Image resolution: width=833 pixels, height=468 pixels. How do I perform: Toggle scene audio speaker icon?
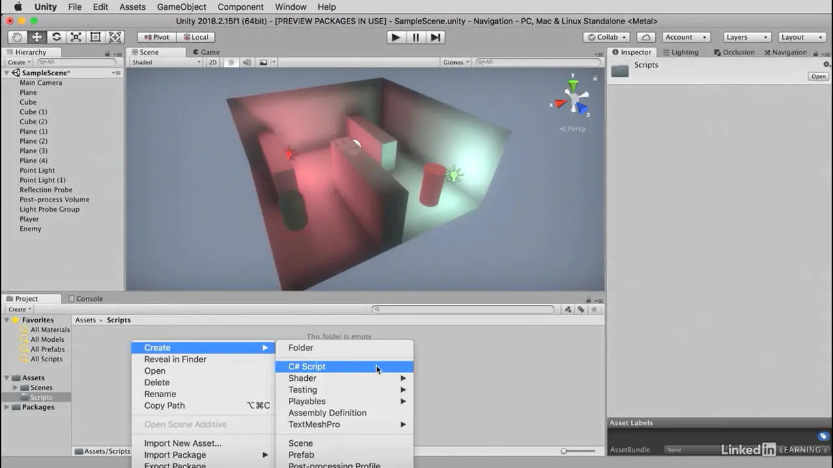[247, 62]
